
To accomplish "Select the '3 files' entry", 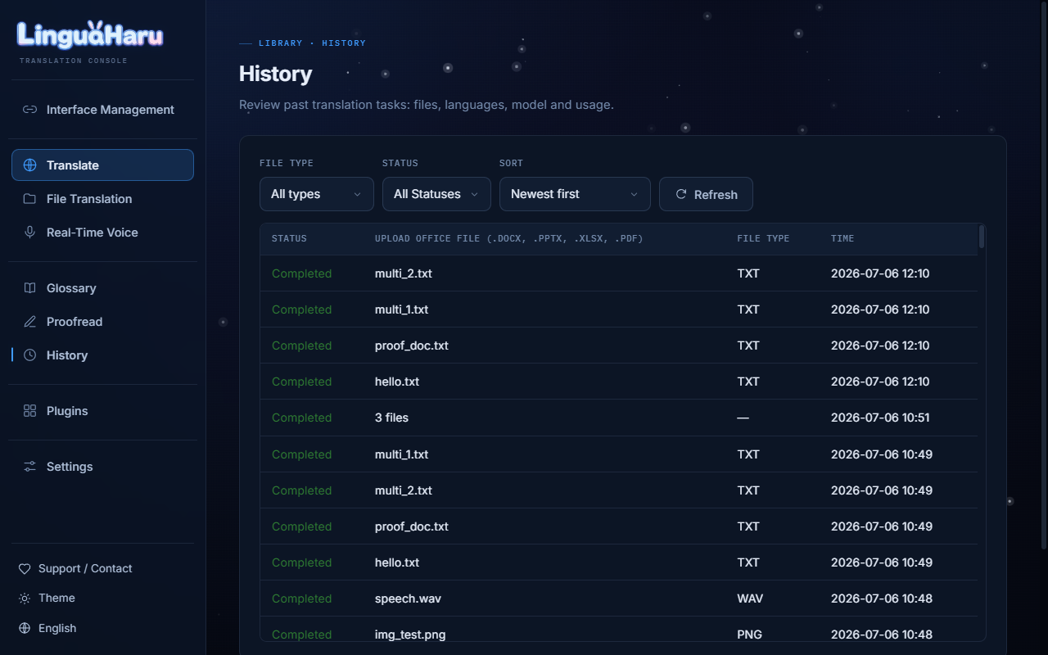I will (619, 418).
